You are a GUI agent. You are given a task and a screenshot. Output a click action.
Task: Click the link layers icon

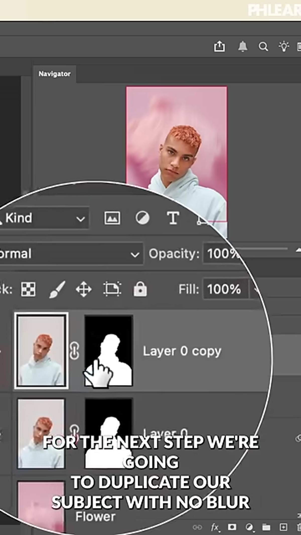(x=197, y=527)
